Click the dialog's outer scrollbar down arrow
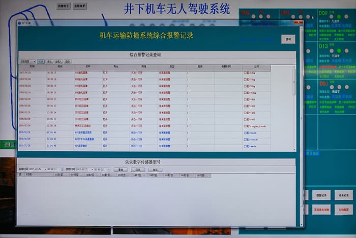This screenshot has width=356, height=238. pos(301,225)
